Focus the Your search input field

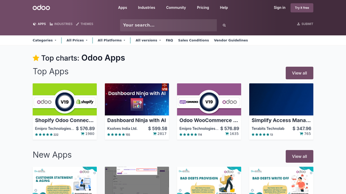pos(168,25)
